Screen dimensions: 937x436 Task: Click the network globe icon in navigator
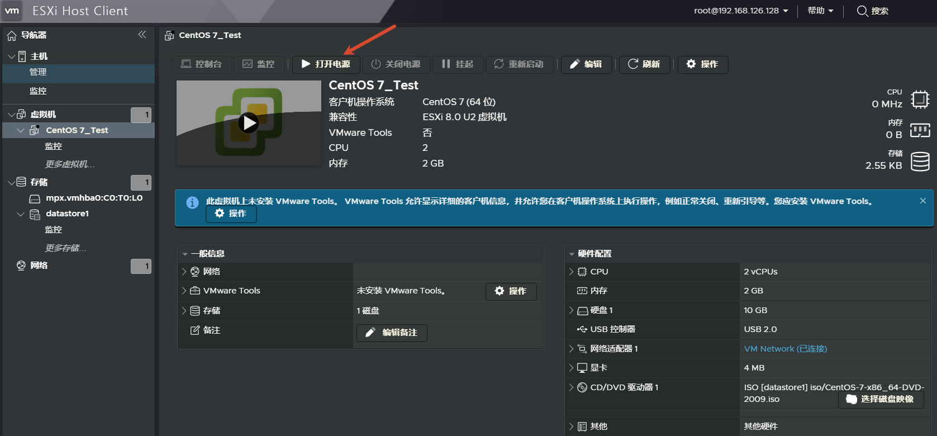pyautogui.click(x=21, y=265)
